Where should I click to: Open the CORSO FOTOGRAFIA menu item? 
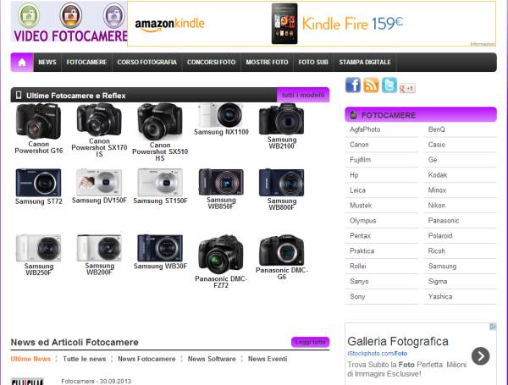pyautogui.click(x=147, y=62)
